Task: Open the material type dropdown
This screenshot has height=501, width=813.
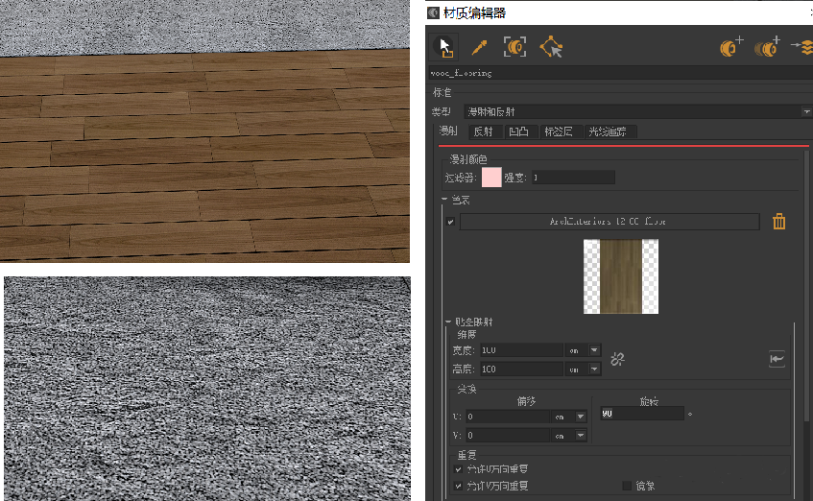Action: tap(804, 111)
